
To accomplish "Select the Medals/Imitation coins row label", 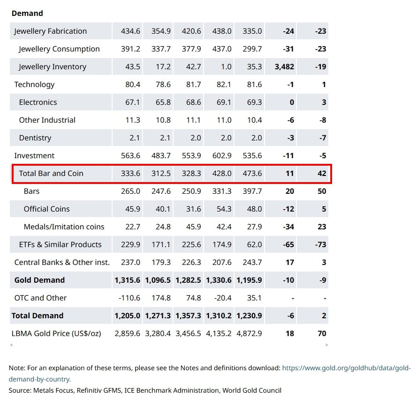I will (64, 227).
